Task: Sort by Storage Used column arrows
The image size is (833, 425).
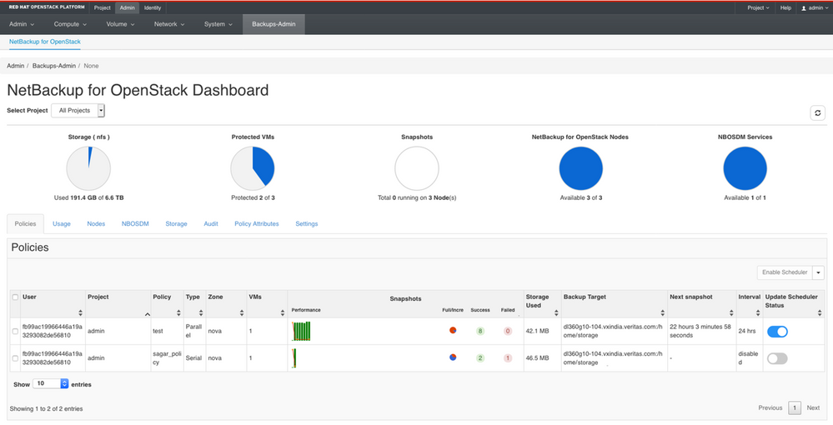Action: pyautogui.click(x=556, y=312)
